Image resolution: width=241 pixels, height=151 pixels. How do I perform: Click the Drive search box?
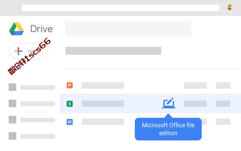pyautogui.click(x=128, y=29)
